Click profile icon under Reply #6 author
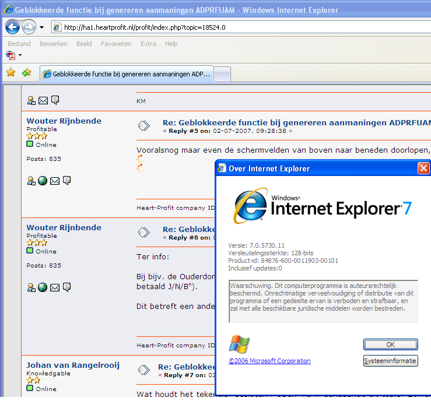 click(x=31, y=287)
